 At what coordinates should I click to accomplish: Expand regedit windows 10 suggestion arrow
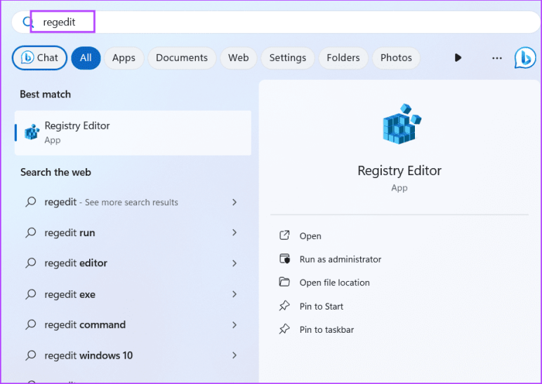pyautogui.click(x=234, y=355)
